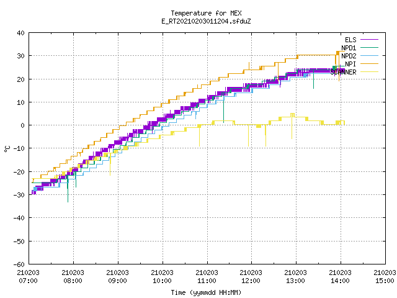Click the purple ELS legend line sample
Image resolution: width=397 pixels, height=298 pixels.
coord(369,40)
